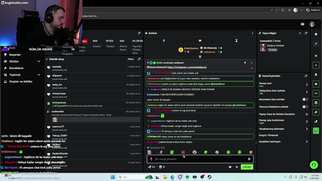Open three-dot menu of pinned BotRix message

coord(252,63)
